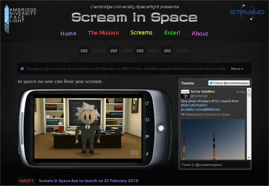Click the countdown days digits

point(84,51)
